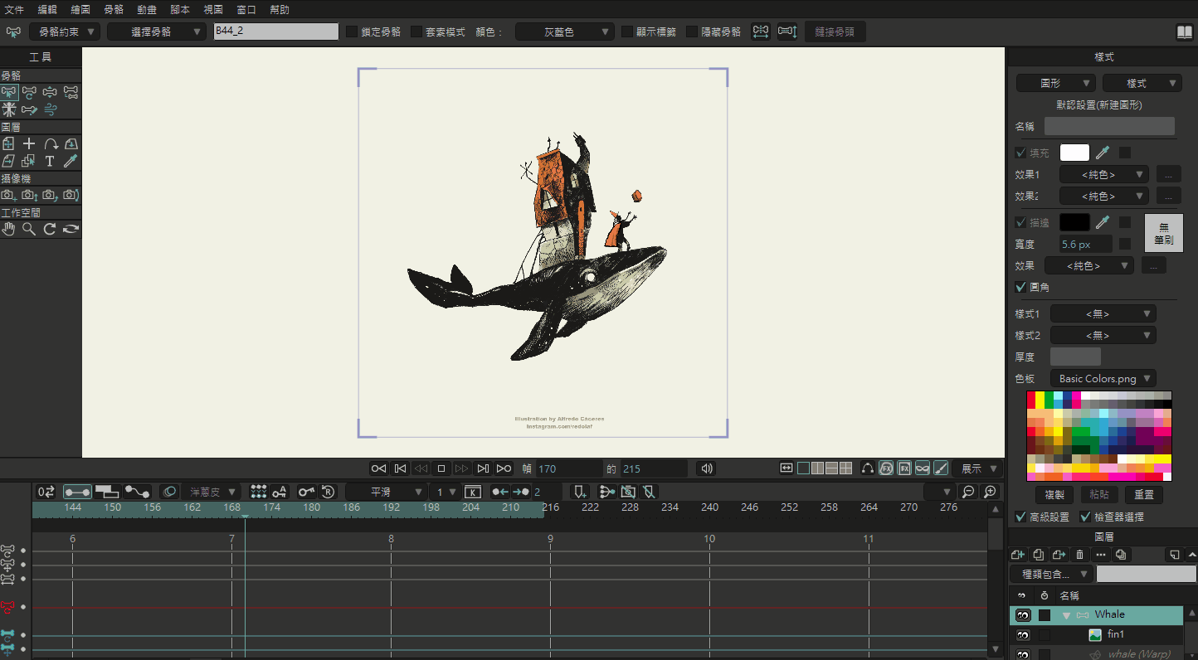Viewport: 1198px width, 660px height.
Task: Toggle audio mute speaker button
Action: (706, 468)
